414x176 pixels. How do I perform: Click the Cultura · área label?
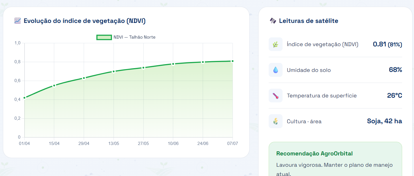click(x=304, y=121)
